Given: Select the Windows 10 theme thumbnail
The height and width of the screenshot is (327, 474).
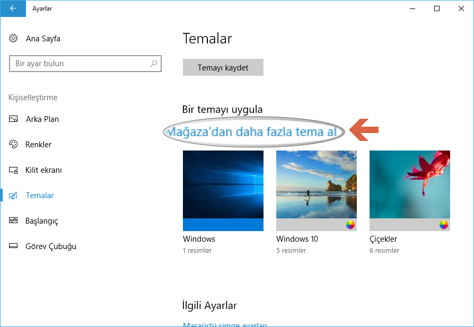Looking at the screenshot, I should pyautogui.click(x=316, y=191).
